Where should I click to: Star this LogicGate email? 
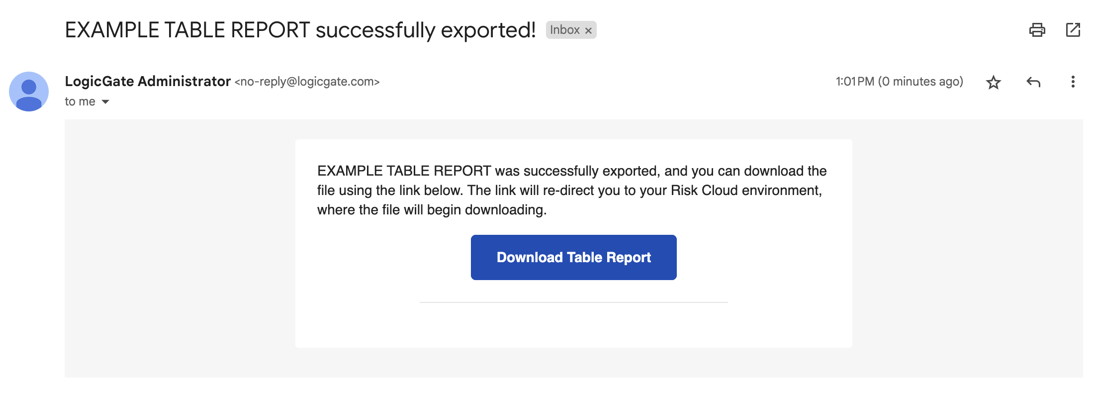(x=993, y=82)
